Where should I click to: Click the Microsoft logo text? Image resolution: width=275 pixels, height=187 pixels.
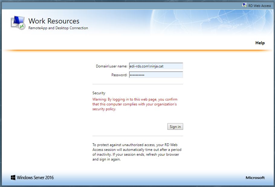[x=255, y=178]
